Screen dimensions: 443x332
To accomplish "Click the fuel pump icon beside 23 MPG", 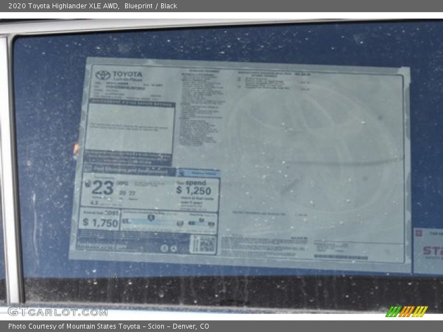I will click(x=87, y=184).
